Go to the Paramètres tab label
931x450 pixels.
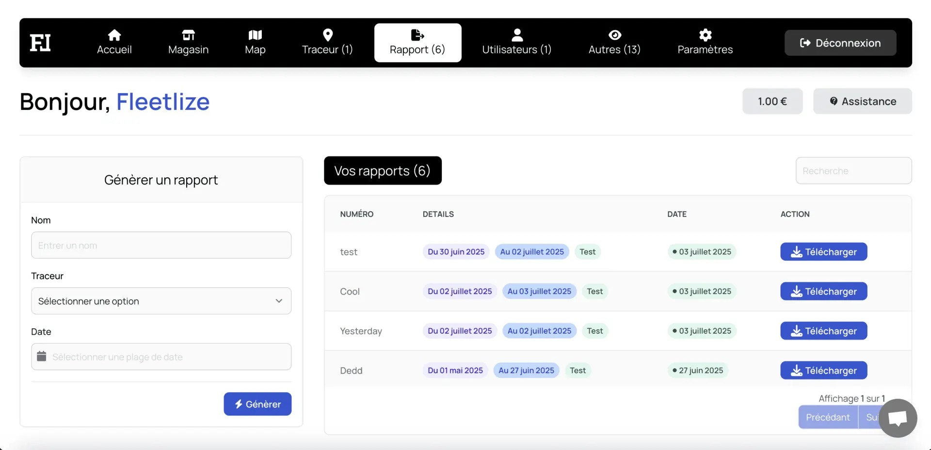[x=705, y=49]
